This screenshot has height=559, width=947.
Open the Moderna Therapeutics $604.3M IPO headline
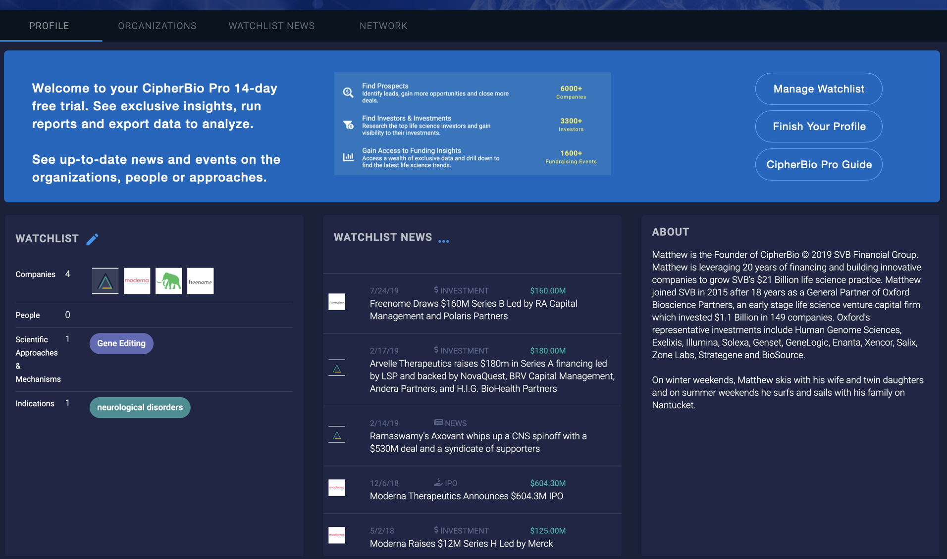coord(467,496)
